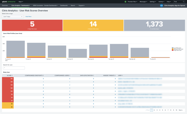Click the Hide Filters link

coord(28,17)
